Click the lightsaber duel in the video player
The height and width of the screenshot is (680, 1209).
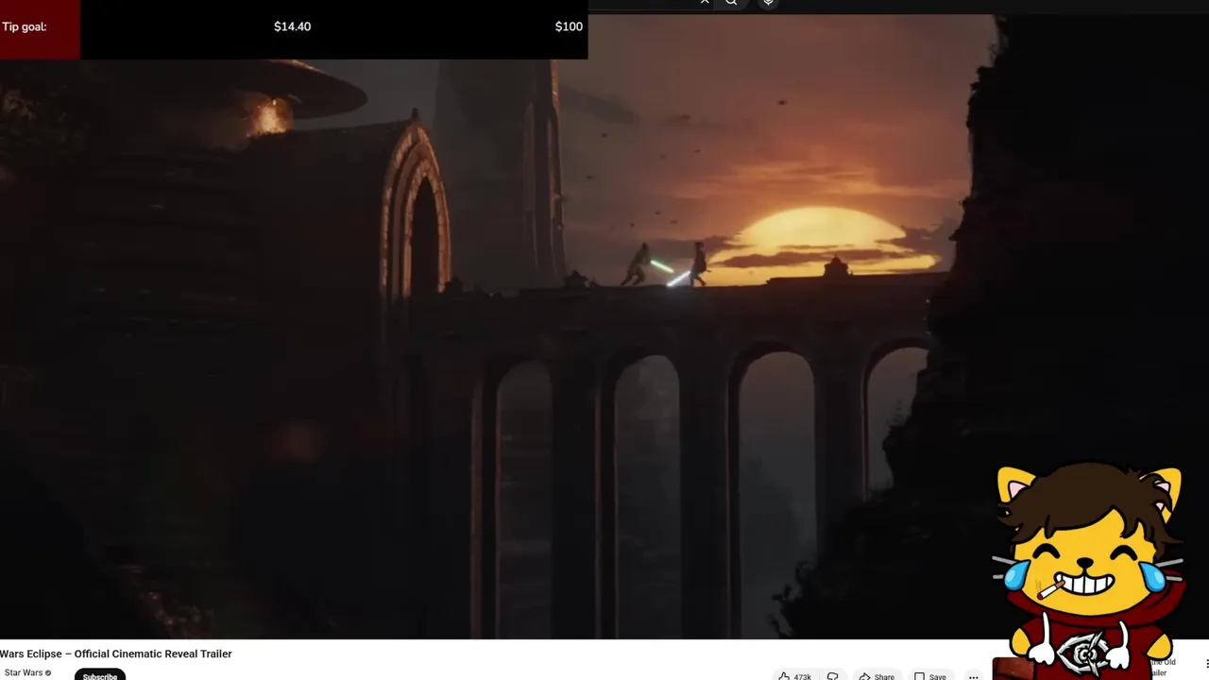click(666, 265)
